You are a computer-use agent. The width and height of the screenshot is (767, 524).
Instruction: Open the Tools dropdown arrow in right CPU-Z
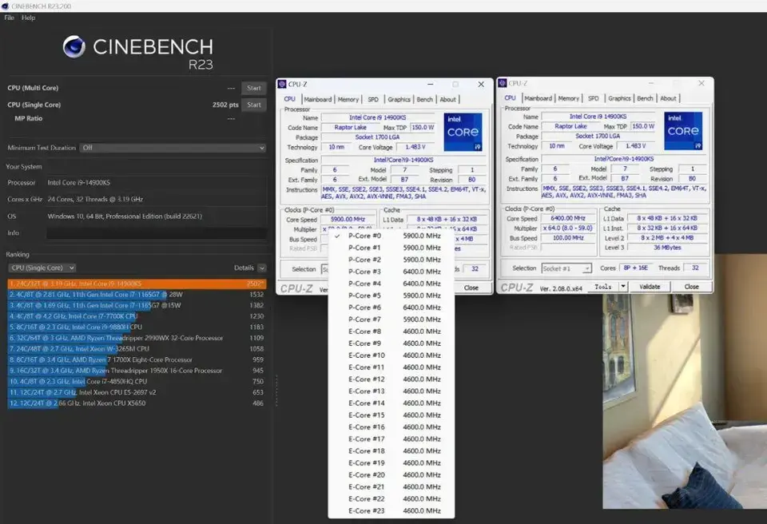click(623, 287)
